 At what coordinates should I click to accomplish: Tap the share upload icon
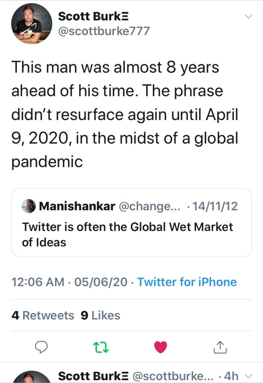[220, 348]
